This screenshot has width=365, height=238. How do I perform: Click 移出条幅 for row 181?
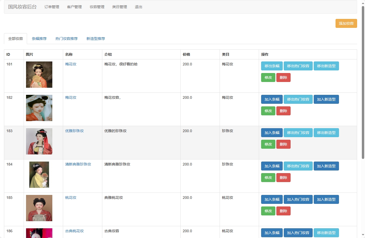pos(272,66)
